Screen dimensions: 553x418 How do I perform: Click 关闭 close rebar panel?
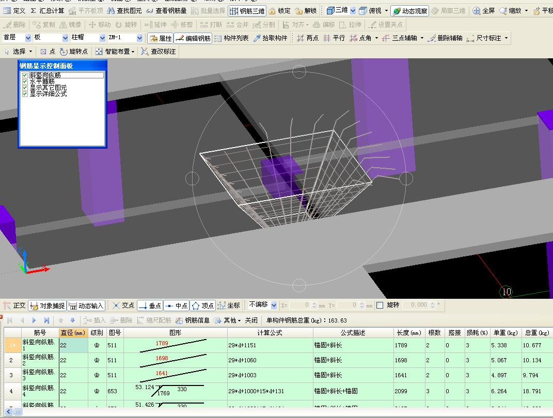(251, 320)
